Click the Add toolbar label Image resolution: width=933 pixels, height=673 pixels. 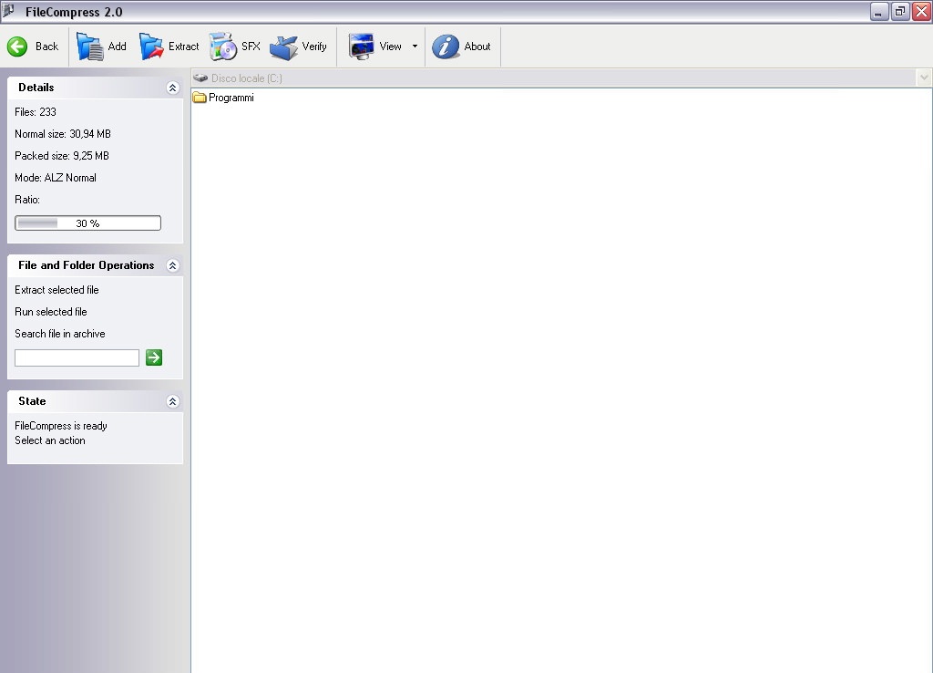118,47
